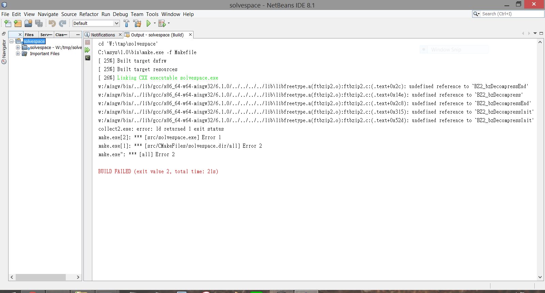
Task: Open the Refactor menu
Action: 89,14
